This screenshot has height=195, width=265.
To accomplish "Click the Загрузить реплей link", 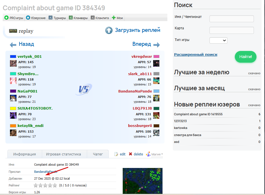I will 138,30.
